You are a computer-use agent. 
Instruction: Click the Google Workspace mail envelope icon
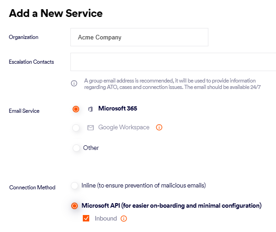pos(90,127)
